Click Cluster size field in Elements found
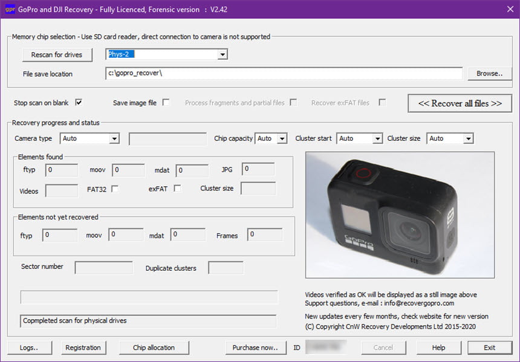The width and height of the screenshot is (520, 362). pos(258,189)
